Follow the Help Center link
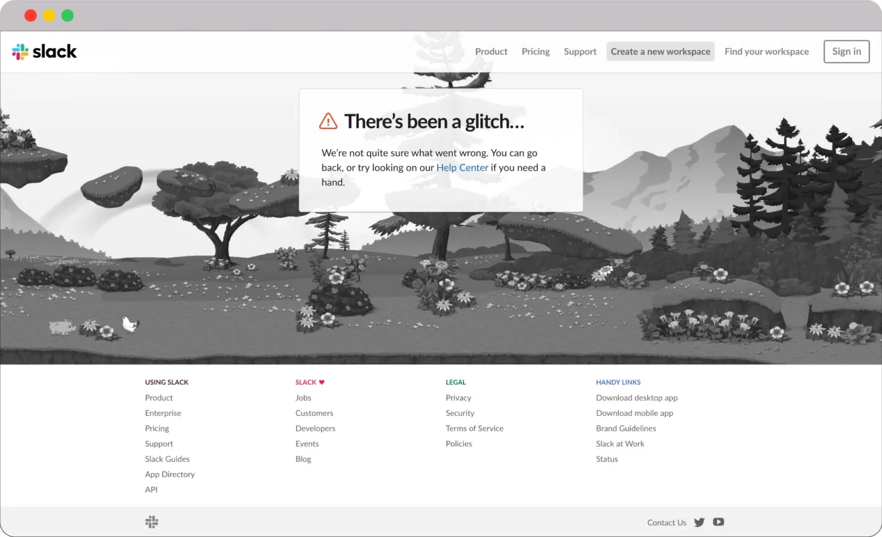 (462, 168)
